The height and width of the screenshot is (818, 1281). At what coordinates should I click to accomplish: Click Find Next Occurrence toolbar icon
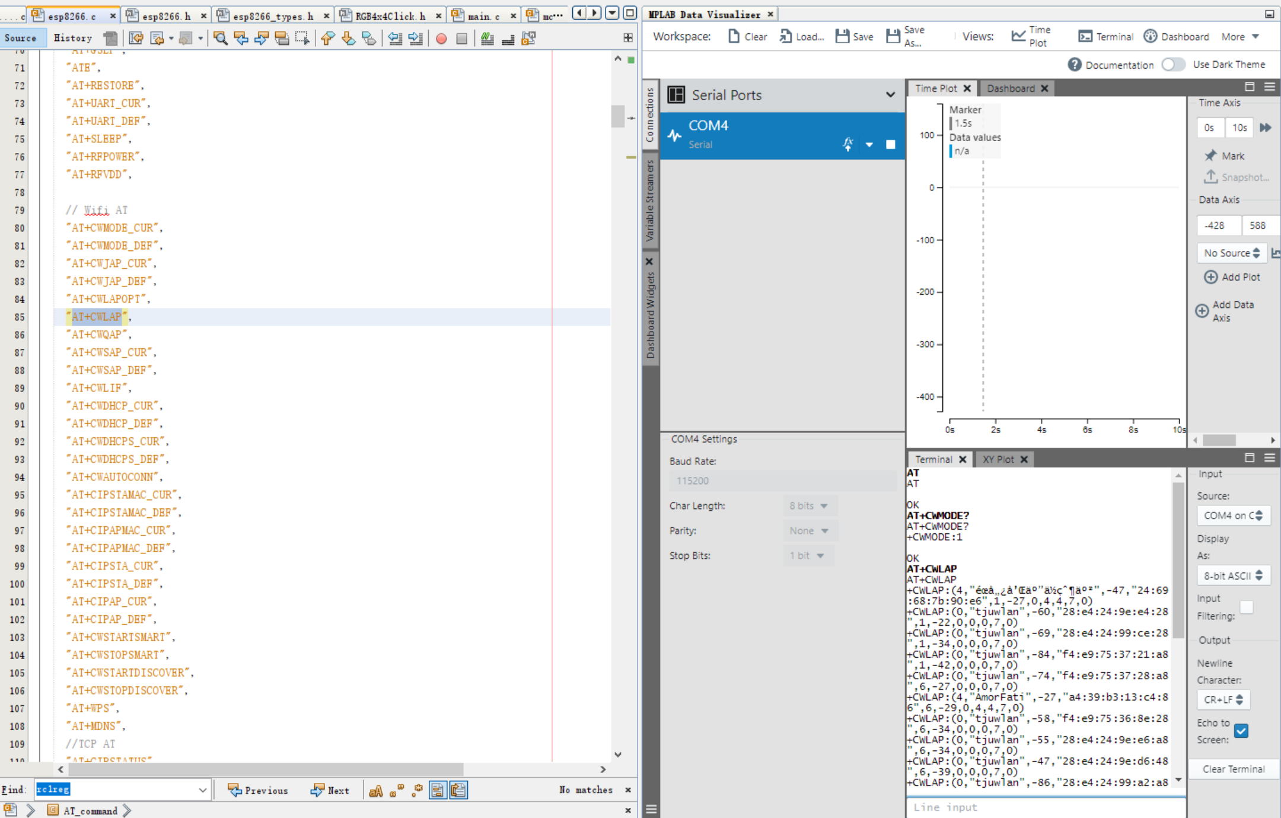pos(261,39)
